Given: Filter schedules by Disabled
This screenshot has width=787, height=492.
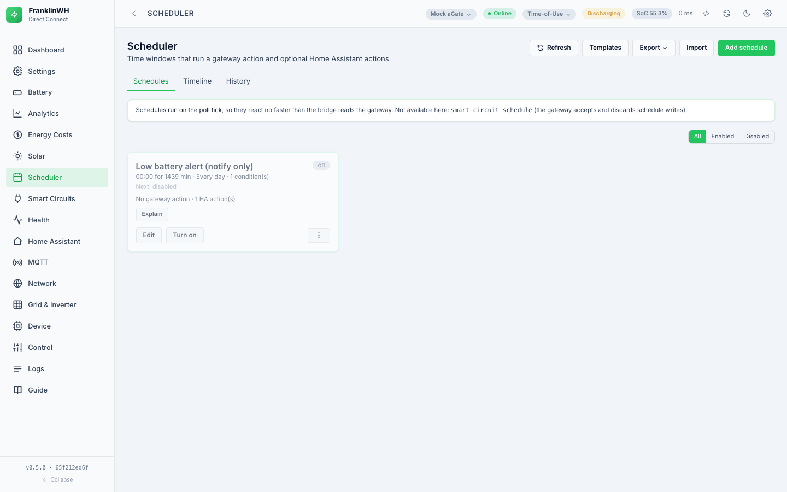Looking at the screenshot, I should (756, 137).
